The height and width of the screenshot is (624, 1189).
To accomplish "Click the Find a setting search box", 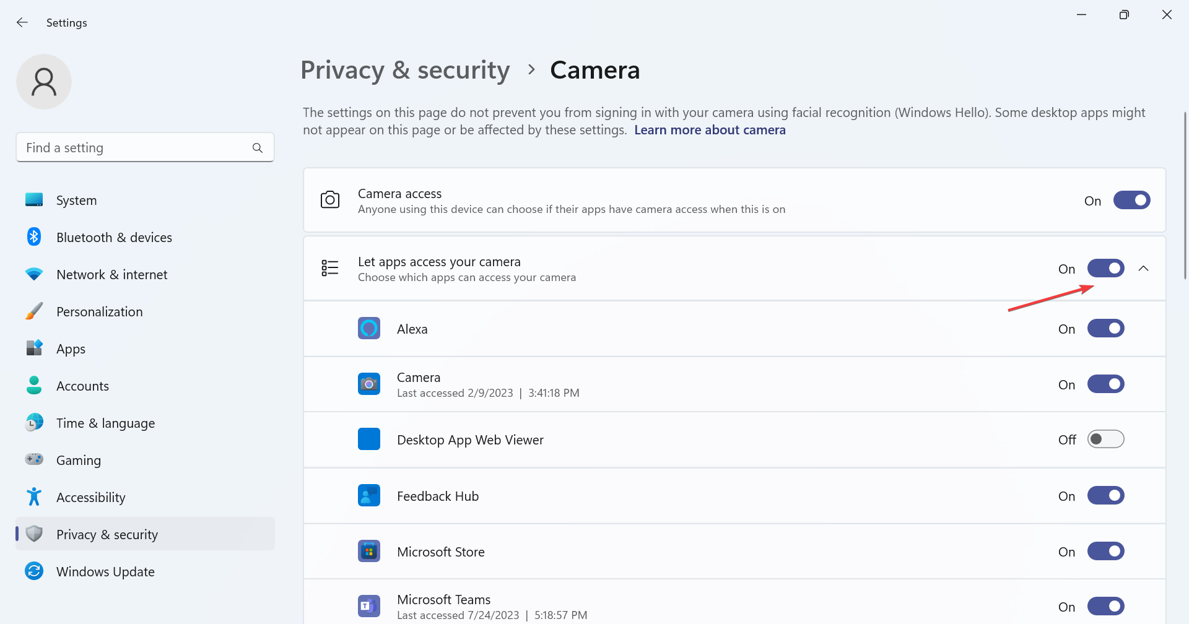I will [x=145, y=147].
